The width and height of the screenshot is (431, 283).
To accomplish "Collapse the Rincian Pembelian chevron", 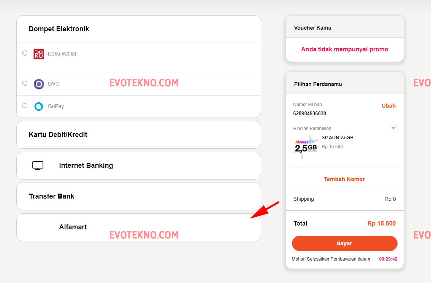I will [x=393, y=128].
